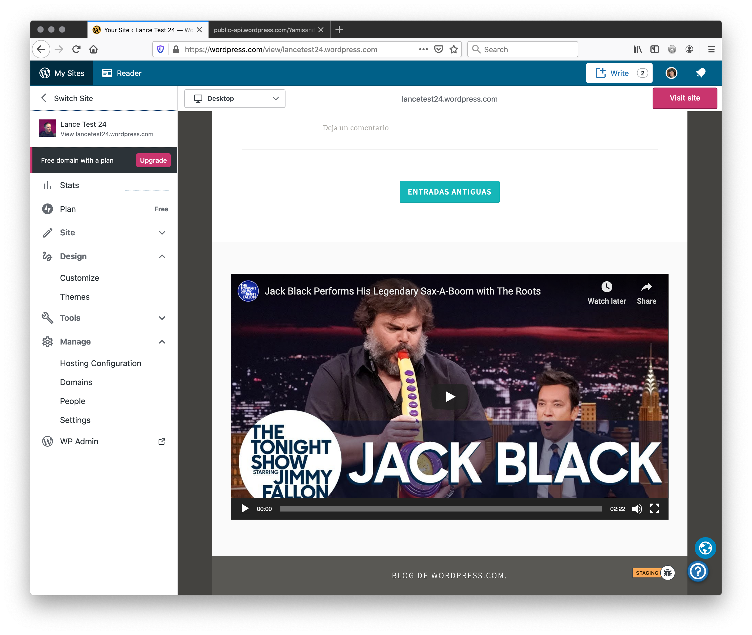The image size is (752, 635).
Task: Open My Sites in masterbar
Action: (62, 73)
